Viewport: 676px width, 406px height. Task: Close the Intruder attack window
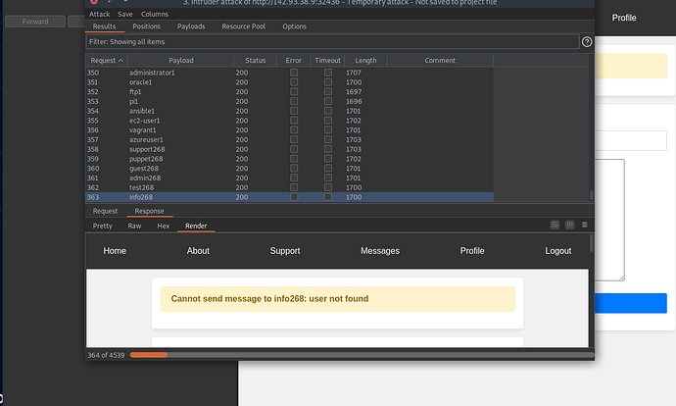point(94,3)
